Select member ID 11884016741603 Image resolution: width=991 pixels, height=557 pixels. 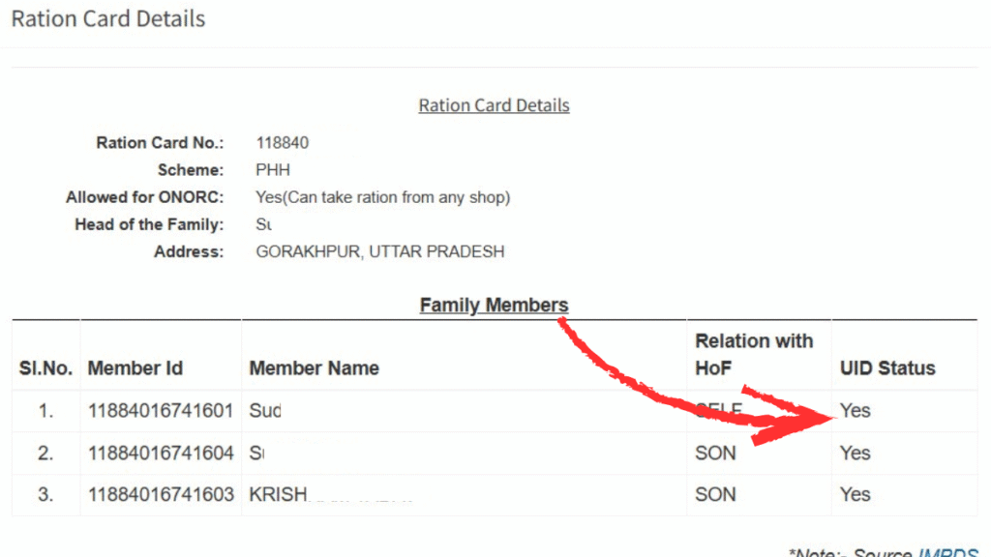tap(161, 494)
